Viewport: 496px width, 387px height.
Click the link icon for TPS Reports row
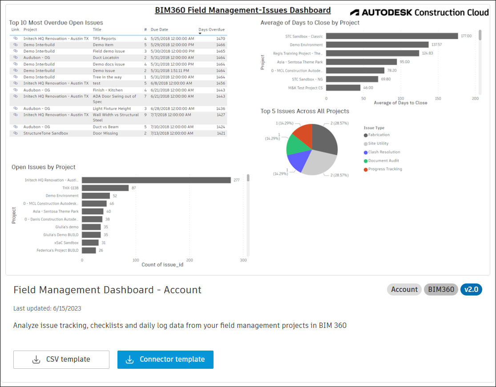pos(15,38)
